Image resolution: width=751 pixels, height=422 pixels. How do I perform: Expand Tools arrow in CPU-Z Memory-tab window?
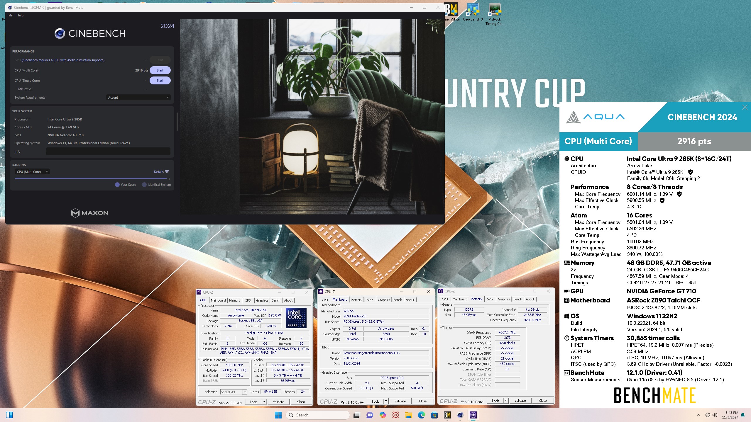pos(506,401)
